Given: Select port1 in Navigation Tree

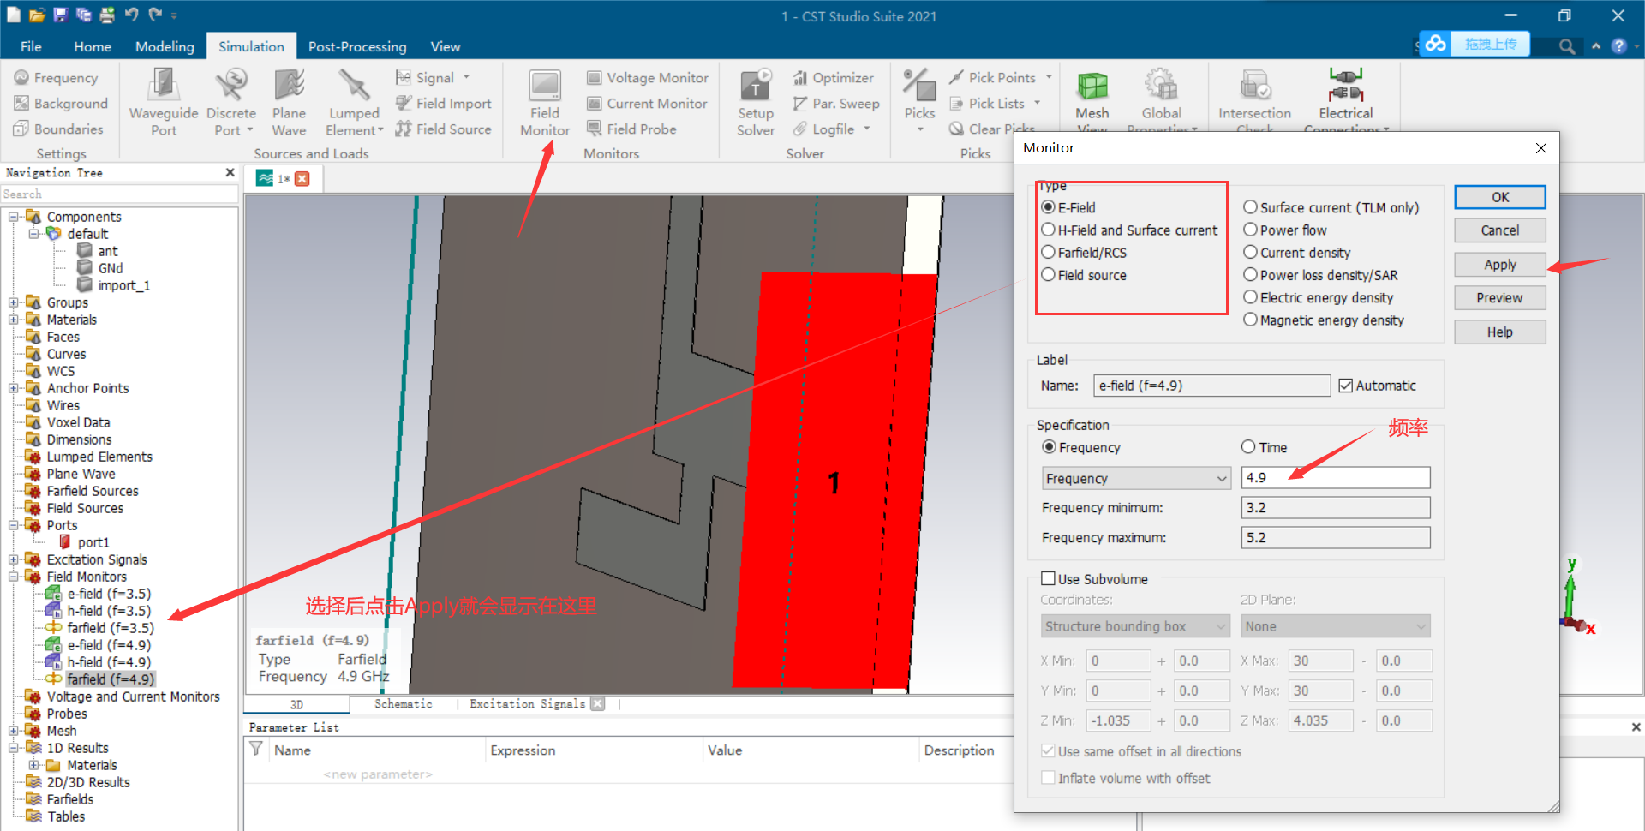Looking at the screenshot, I should coord(93,542).
